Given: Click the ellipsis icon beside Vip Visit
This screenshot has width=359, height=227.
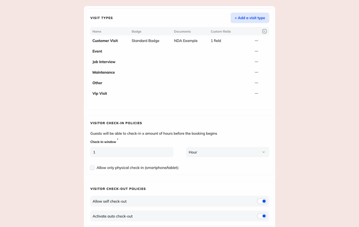Looking at the screenshot, I should coord(256,93).
